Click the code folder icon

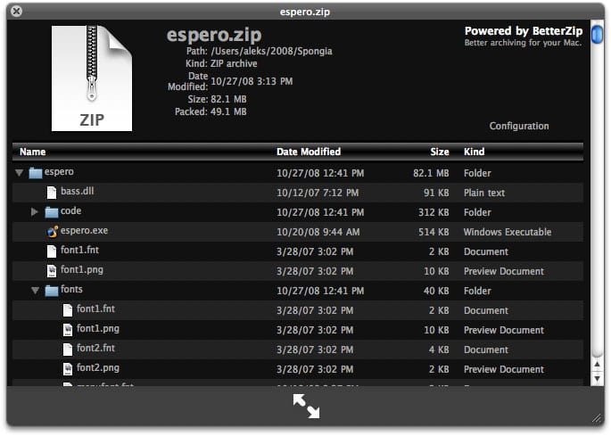[x=52, y=212]
